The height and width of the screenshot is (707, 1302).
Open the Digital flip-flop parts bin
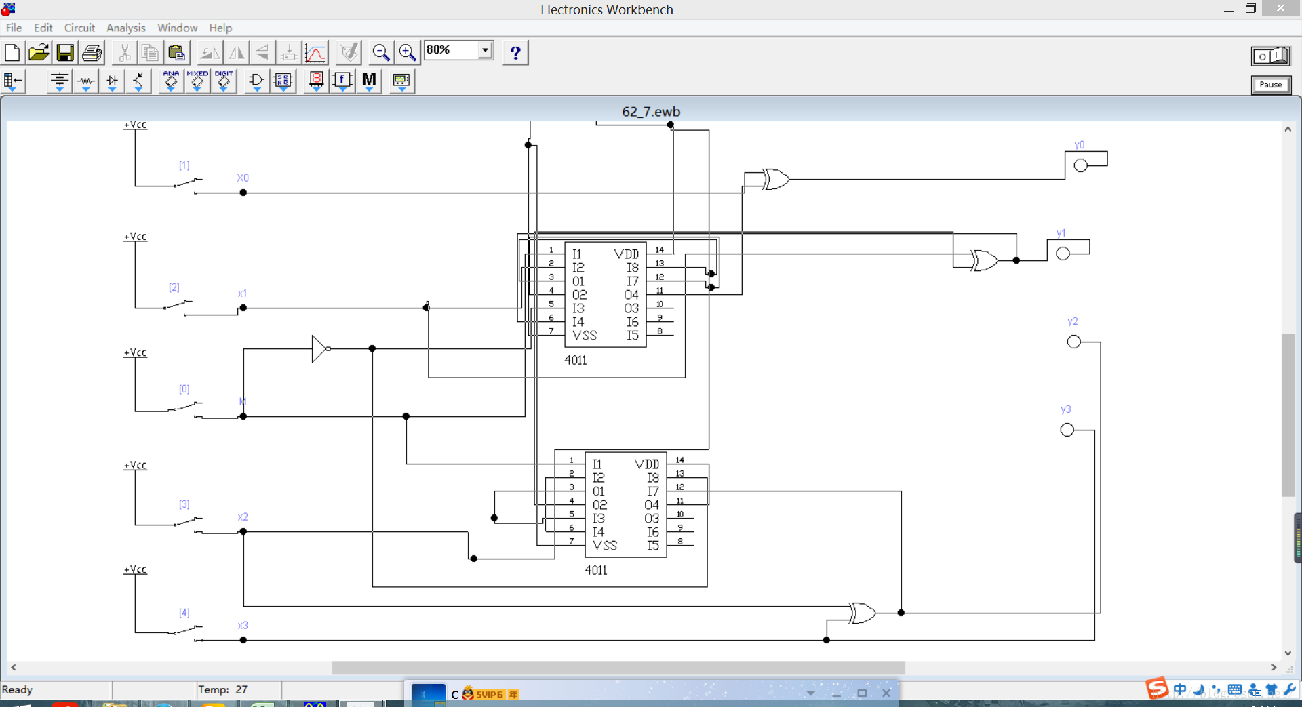(x=283, y=81)
